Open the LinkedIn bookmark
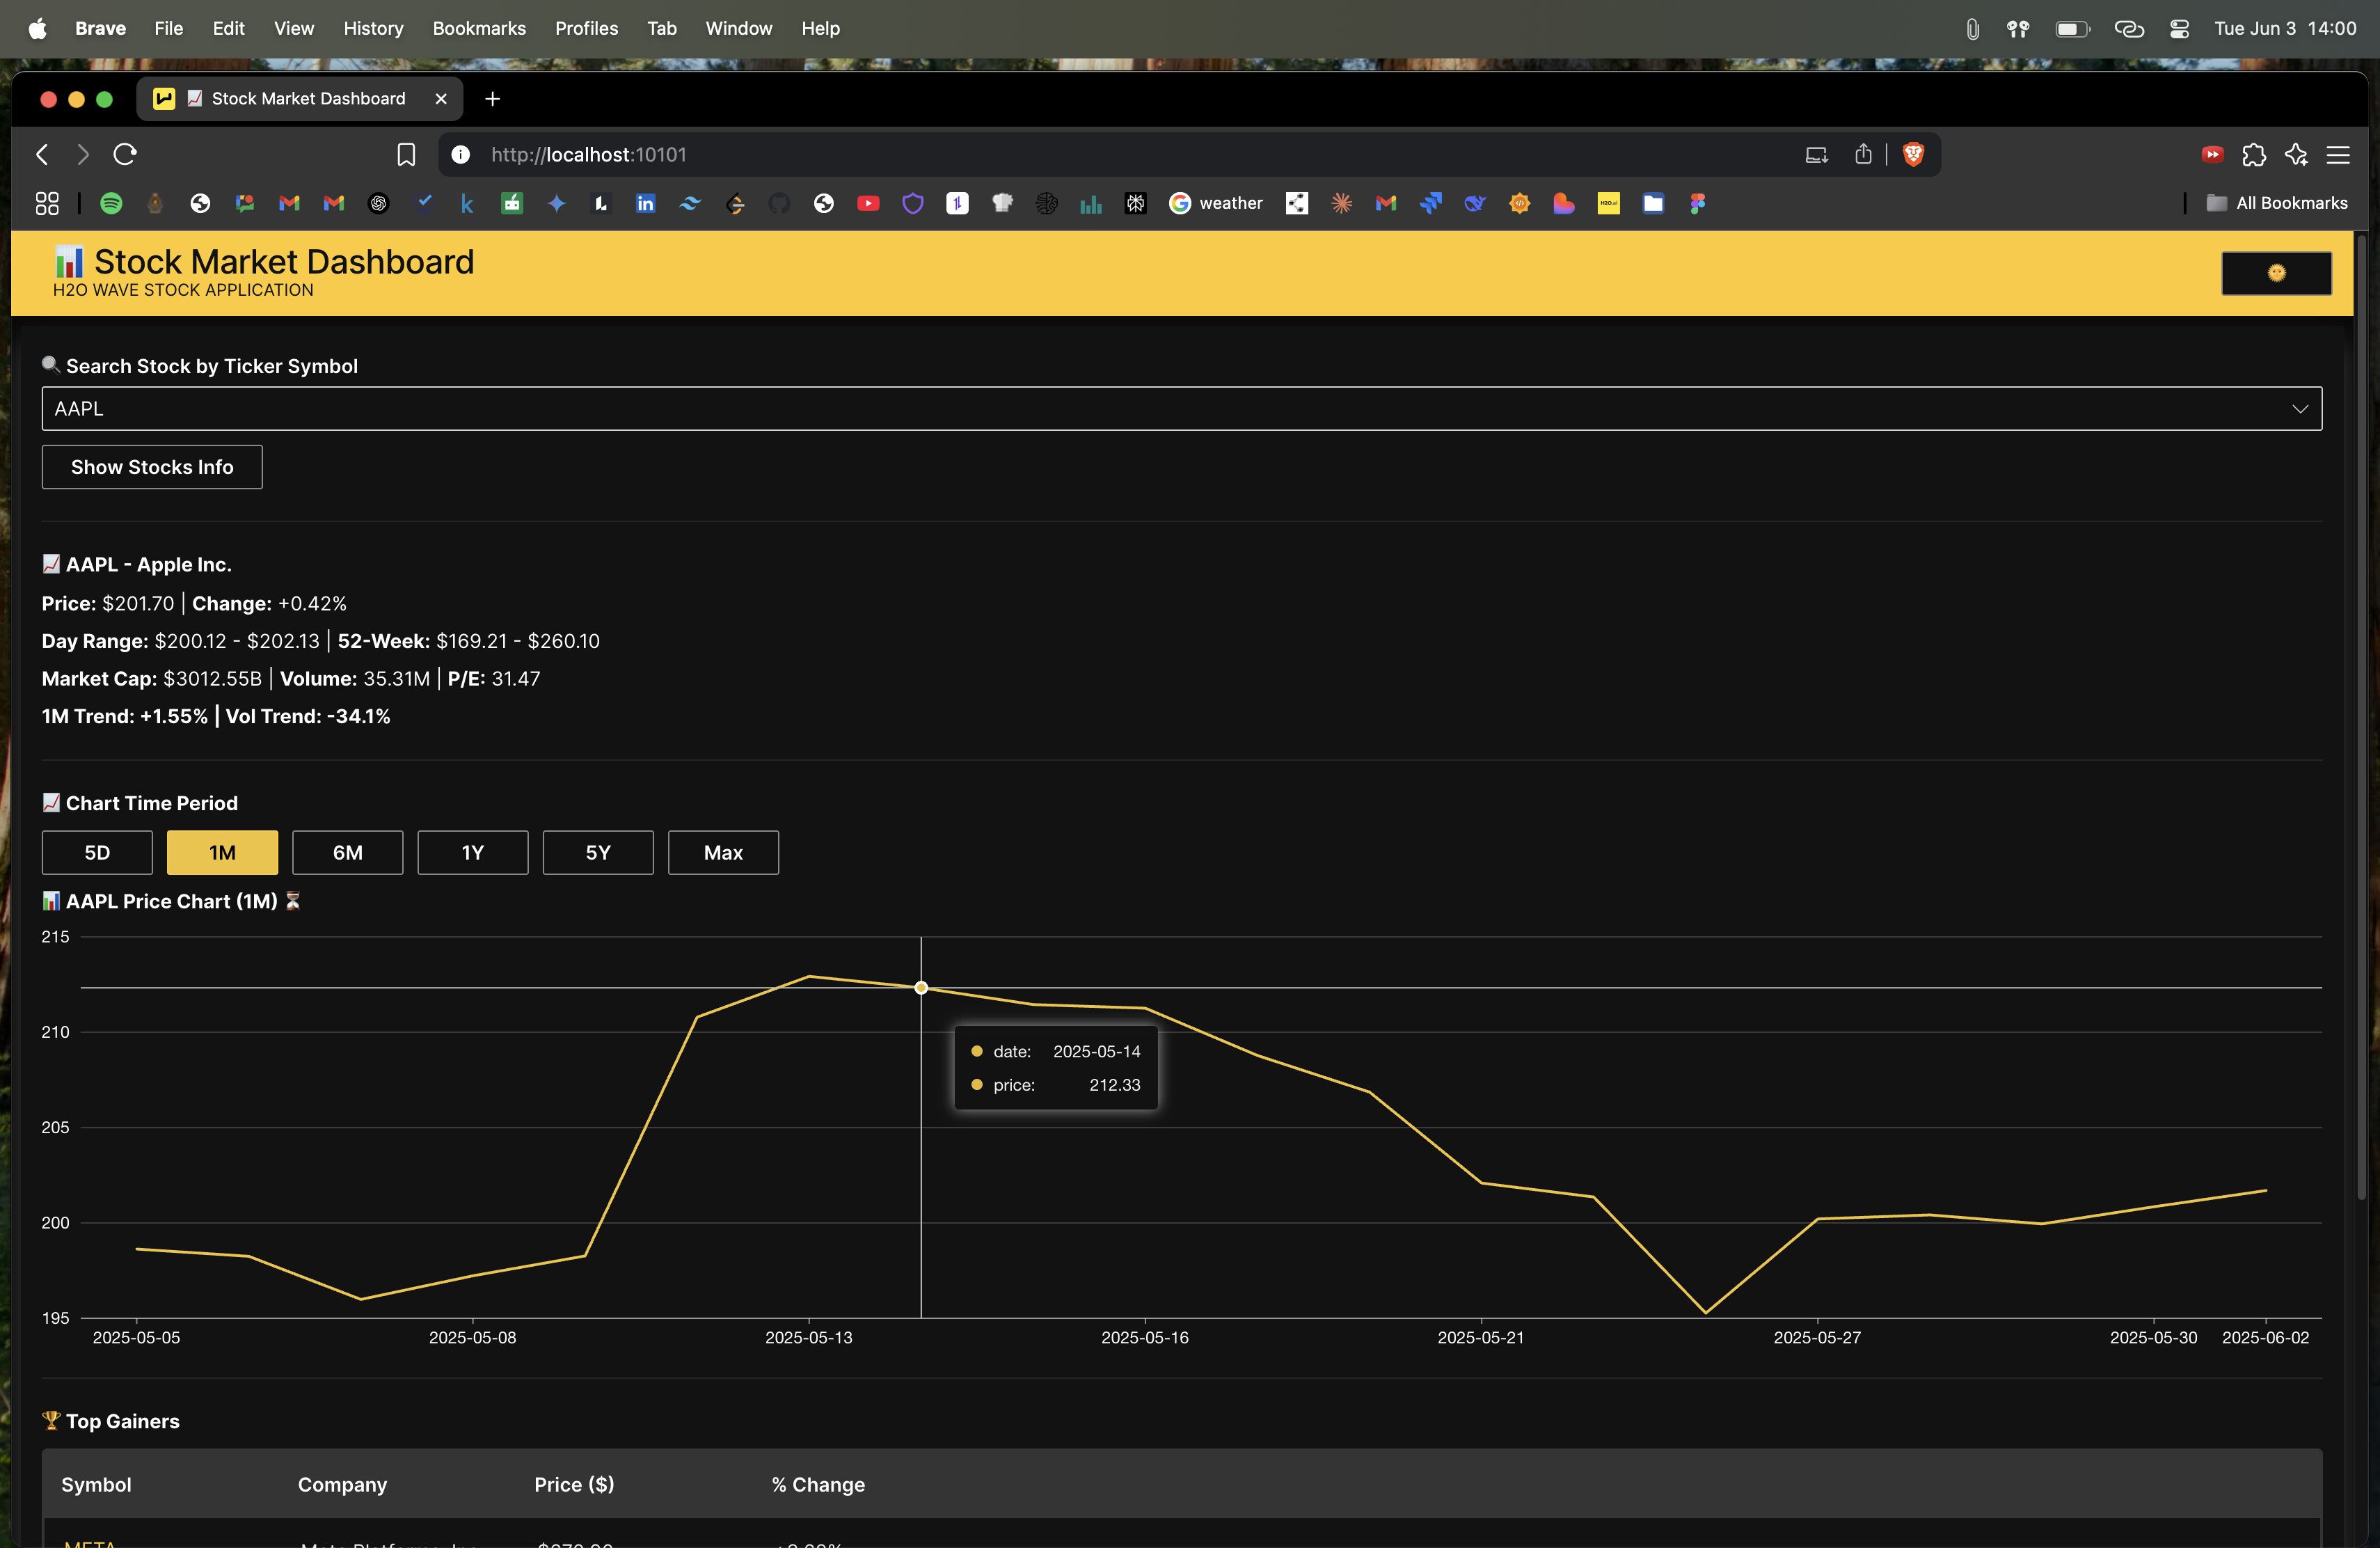The width and height of the screenshot is (2380, 1548). click(x=645, y=203)
